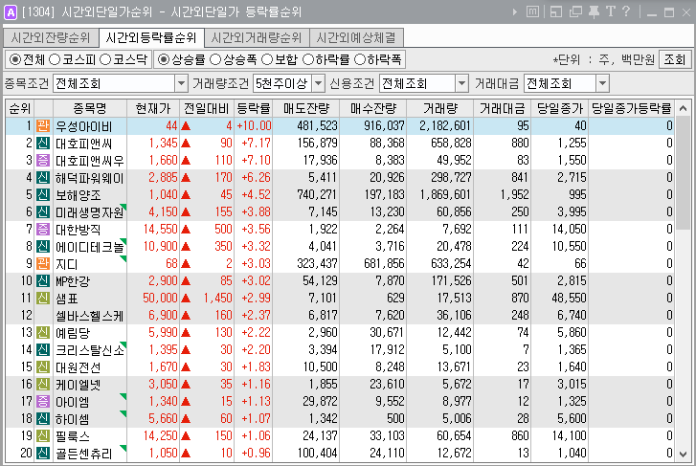Click the 신 badge beside 샘표

(43, 299)
